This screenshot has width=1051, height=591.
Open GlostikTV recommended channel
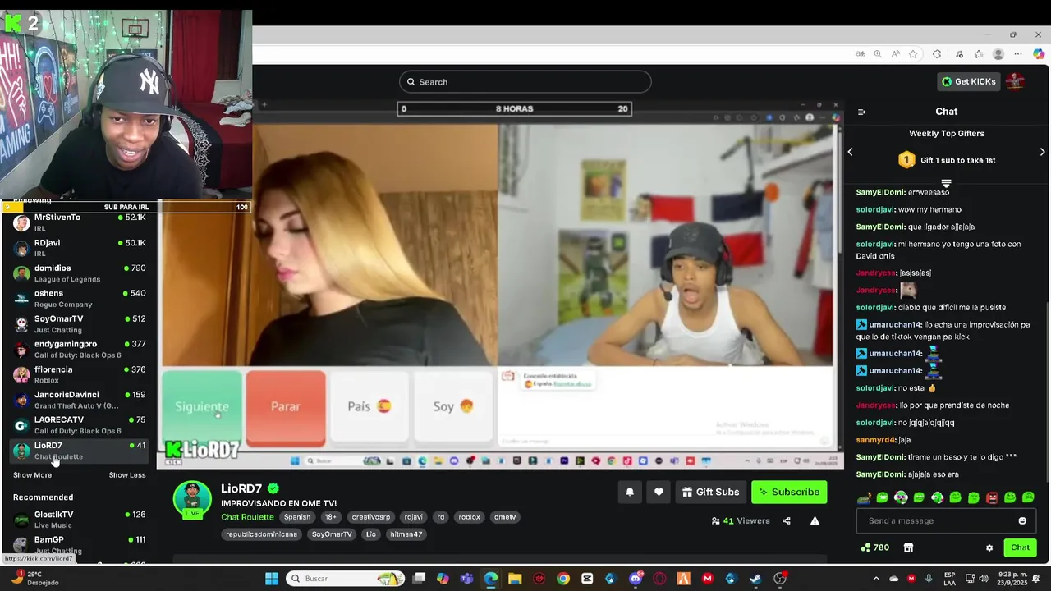[x=79, y=520]
